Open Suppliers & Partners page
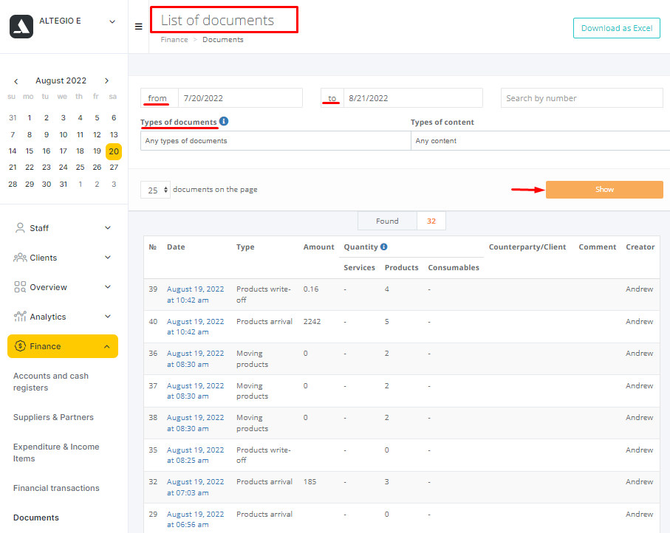This screenshot has width=670, height=533. click(x=53, y=417)
